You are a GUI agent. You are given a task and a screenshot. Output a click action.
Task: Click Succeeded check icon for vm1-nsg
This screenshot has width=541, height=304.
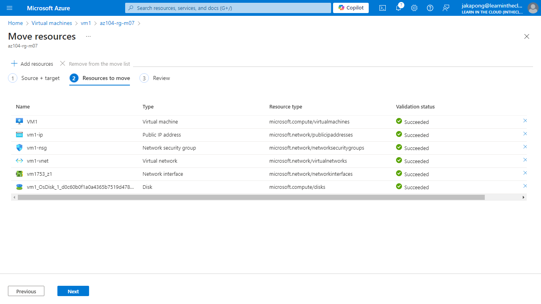(399, 147)
